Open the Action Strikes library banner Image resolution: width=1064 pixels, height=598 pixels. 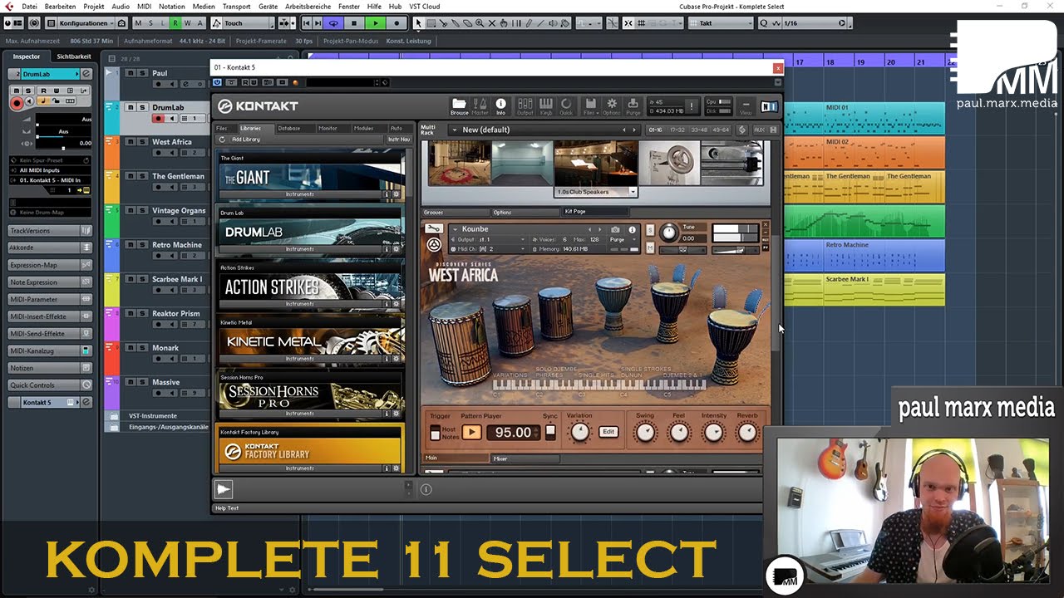[x=311, y=287]
